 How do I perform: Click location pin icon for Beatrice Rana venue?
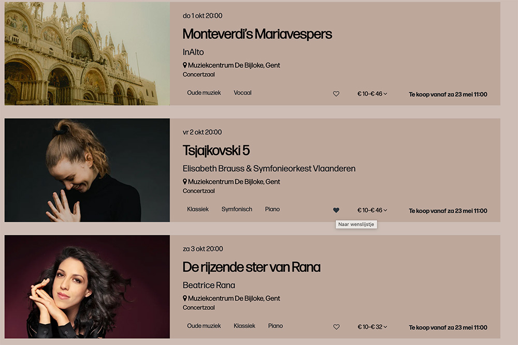click(185, 298)
